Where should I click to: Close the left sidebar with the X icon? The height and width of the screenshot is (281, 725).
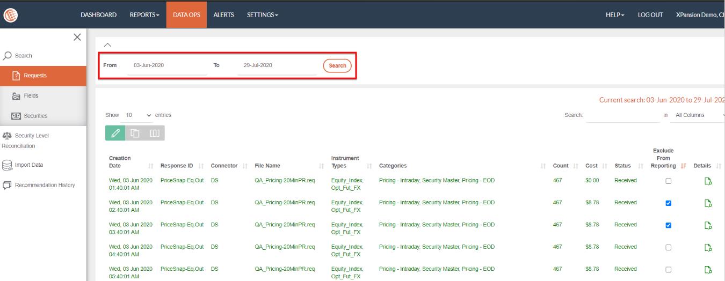click(x=77, y=37)
